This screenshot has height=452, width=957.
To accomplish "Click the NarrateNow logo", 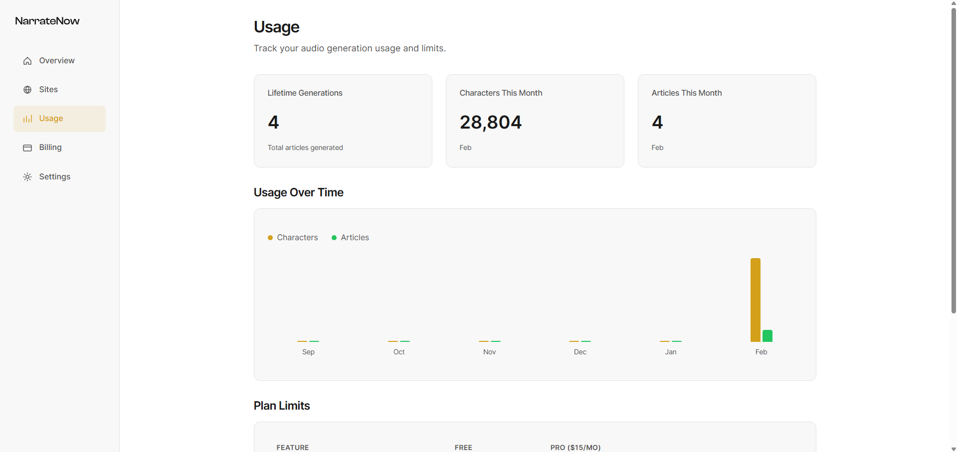I will (x=47, y=21).
